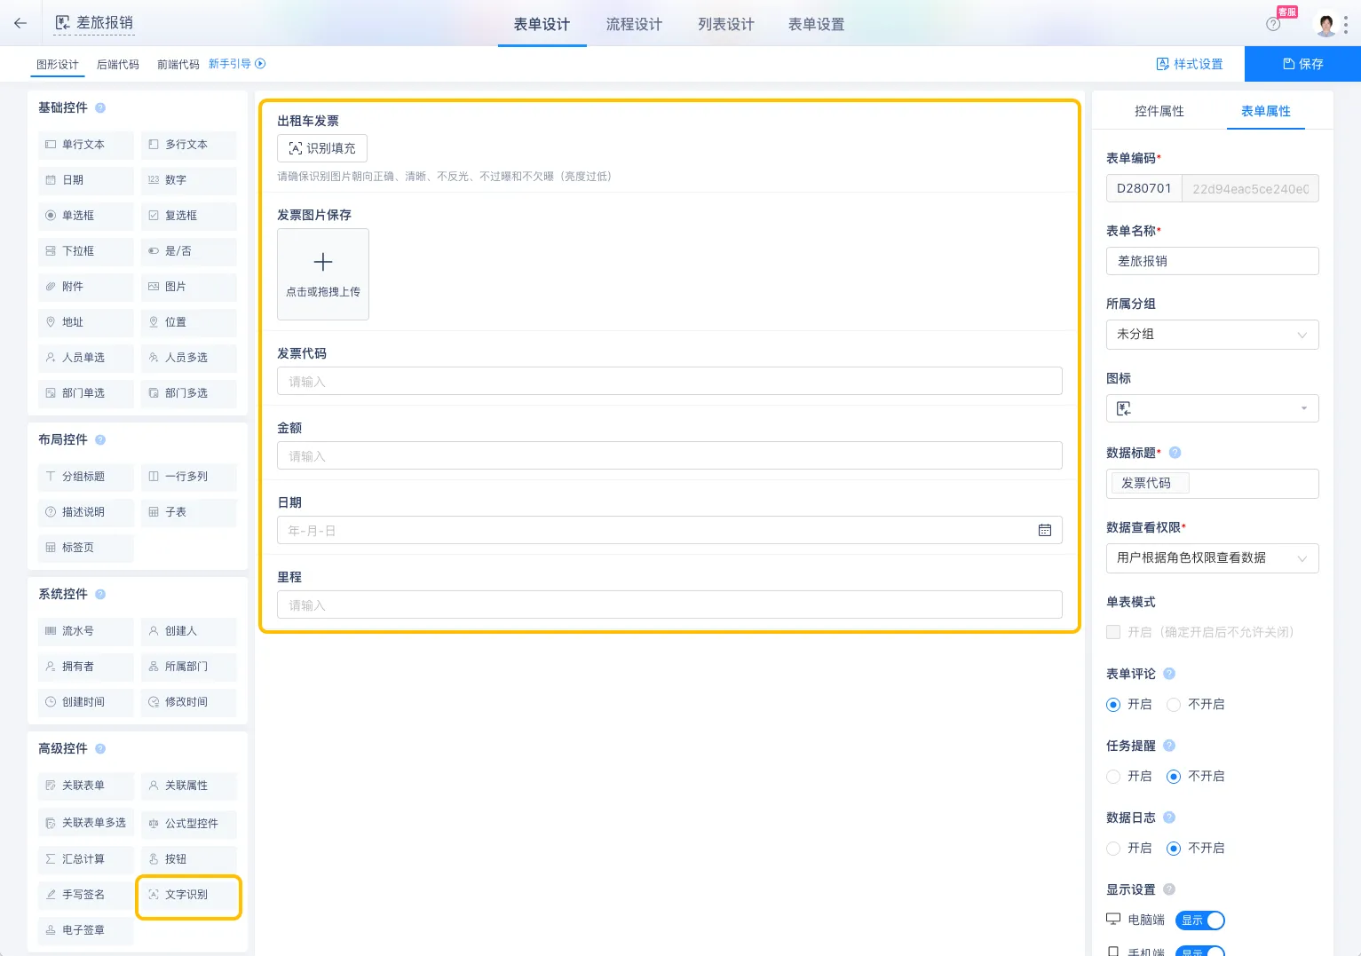Select 开启 for 表单评论

pyautogui.click(x=1113, y=705)
